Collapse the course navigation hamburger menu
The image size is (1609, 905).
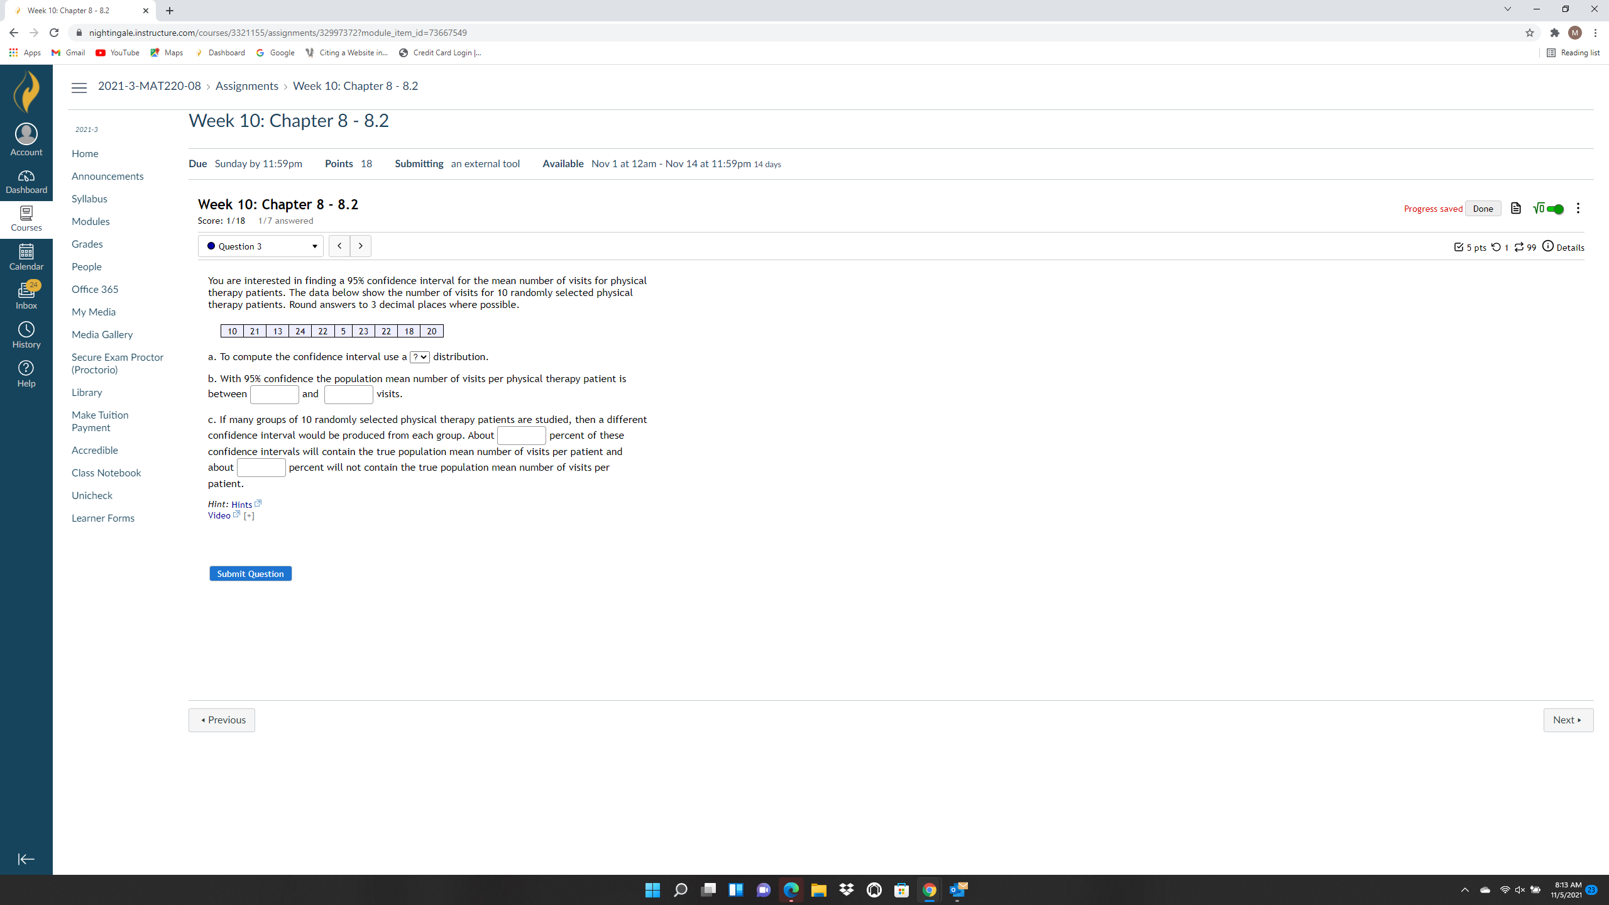79,88
